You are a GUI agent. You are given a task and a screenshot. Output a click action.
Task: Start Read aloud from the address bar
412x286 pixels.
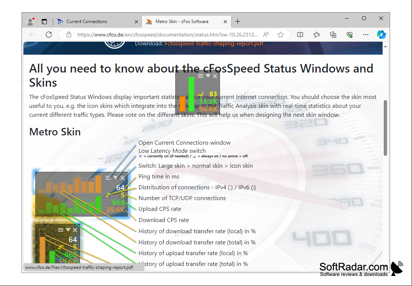[x=266, y=35]
